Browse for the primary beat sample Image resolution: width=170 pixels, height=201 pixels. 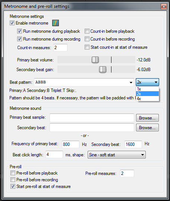coord(147,118)
